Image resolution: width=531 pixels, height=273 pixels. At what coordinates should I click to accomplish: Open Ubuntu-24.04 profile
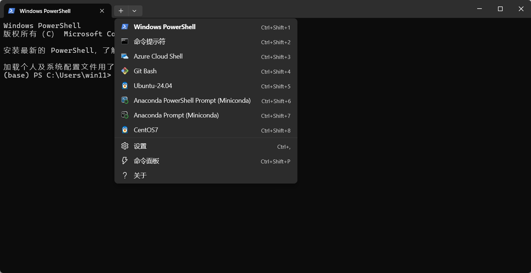tap(206, 86)
